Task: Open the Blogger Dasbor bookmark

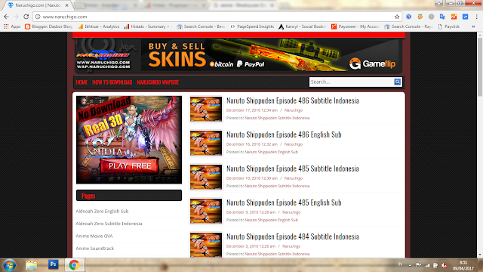Action: click(49, 26)
